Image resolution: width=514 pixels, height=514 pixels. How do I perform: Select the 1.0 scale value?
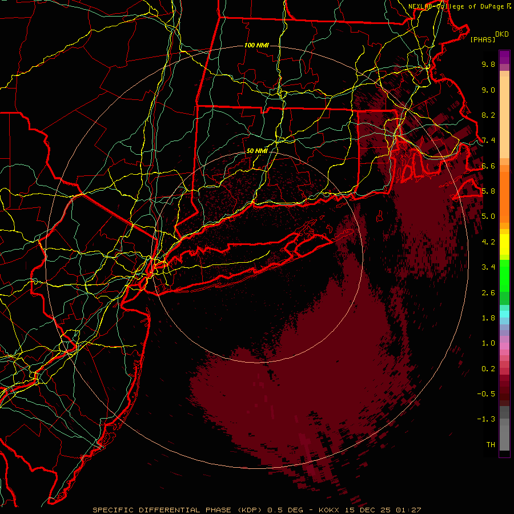[488, 343]
